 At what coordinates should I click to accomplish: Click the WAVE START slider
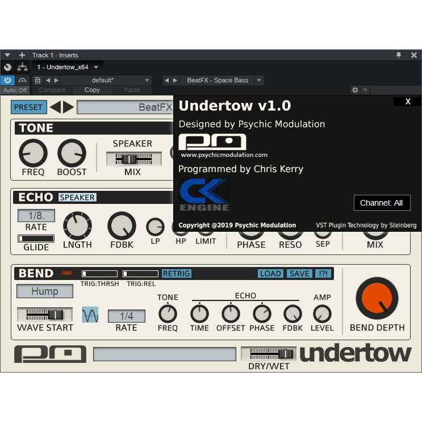tap(45, 314)
